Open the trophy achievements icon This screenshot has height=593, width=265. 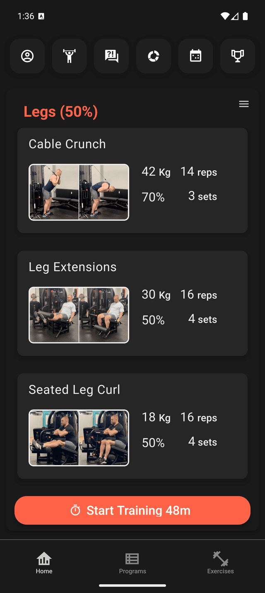pyautogui.click(x=238, y=56)
